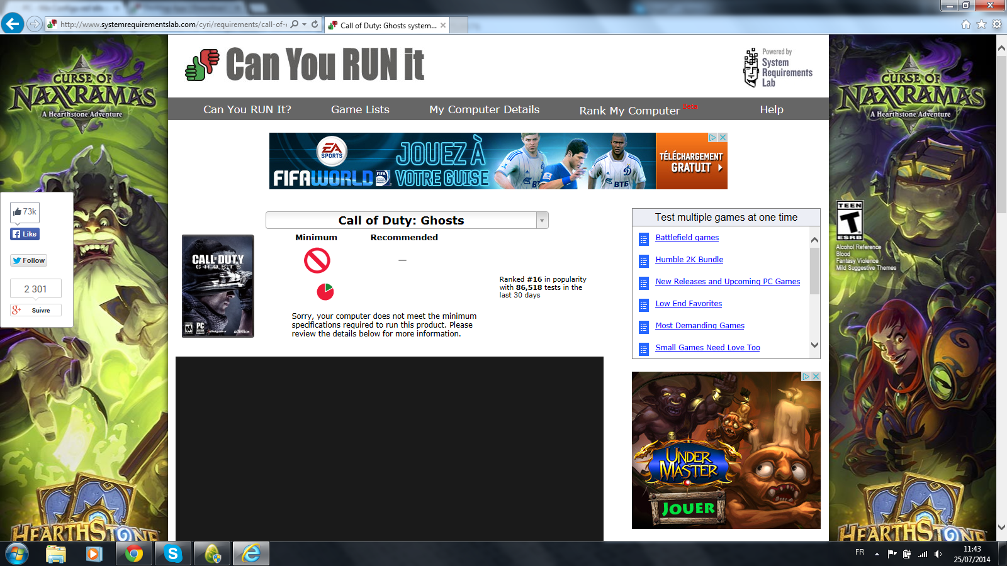Open Small Games Need Love Too link
This screenshot has height=566, width=1007.
click(707, 348)
